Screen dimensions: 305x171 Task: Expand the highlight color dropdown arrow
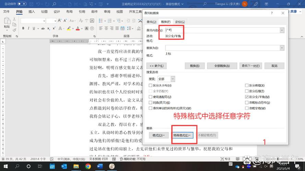tap(73, 28)
